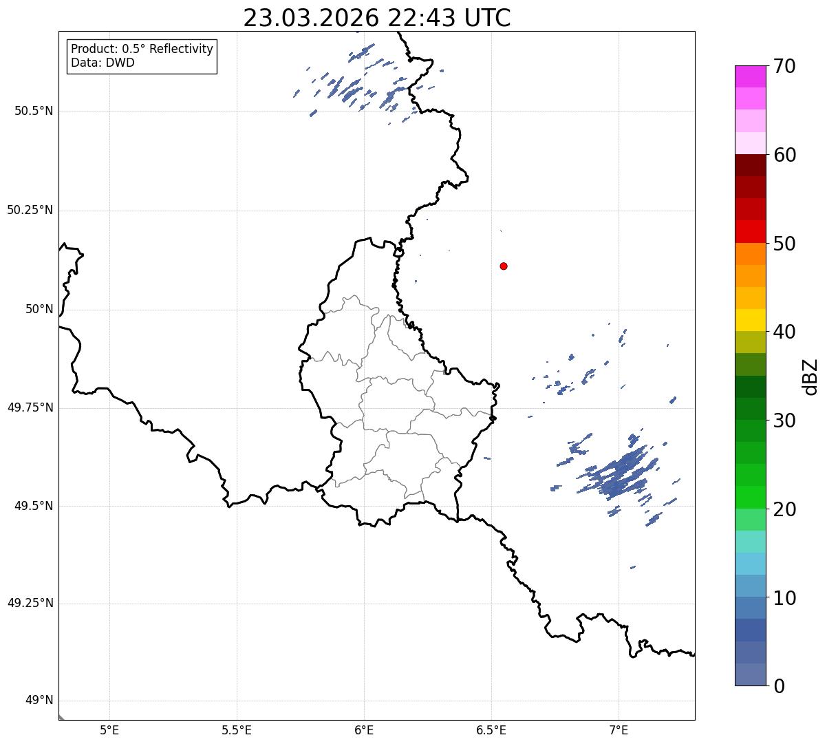
Task: Select the "Product: 0.5° Reflectivity" legend line
Action: click(142, 50)
